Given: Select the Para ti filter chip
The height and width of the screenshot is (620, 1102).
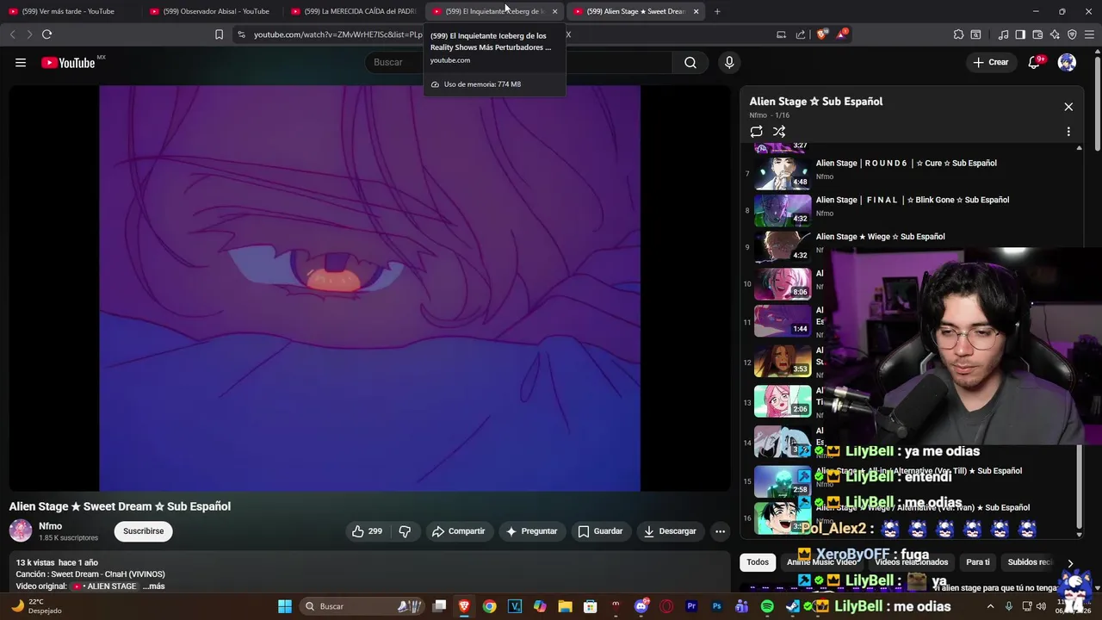Looking at the screenshot, I should click(978, 562).
